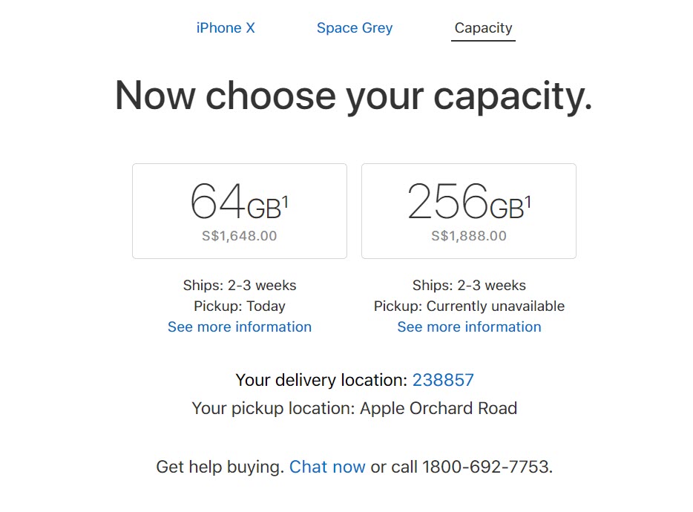
Task: Click Pickup: Currently unavailable text
Action: click(469, 306)
